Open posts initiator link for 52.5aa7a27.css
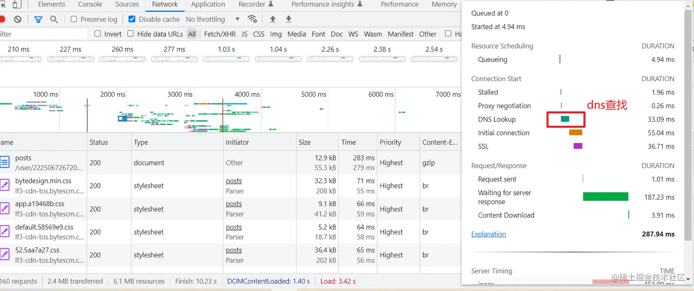 coord(234,250)
